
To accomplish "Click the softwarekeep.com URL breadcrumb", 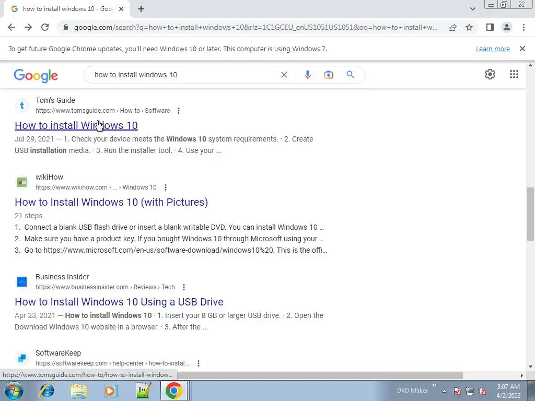I will tap(112, 363).
